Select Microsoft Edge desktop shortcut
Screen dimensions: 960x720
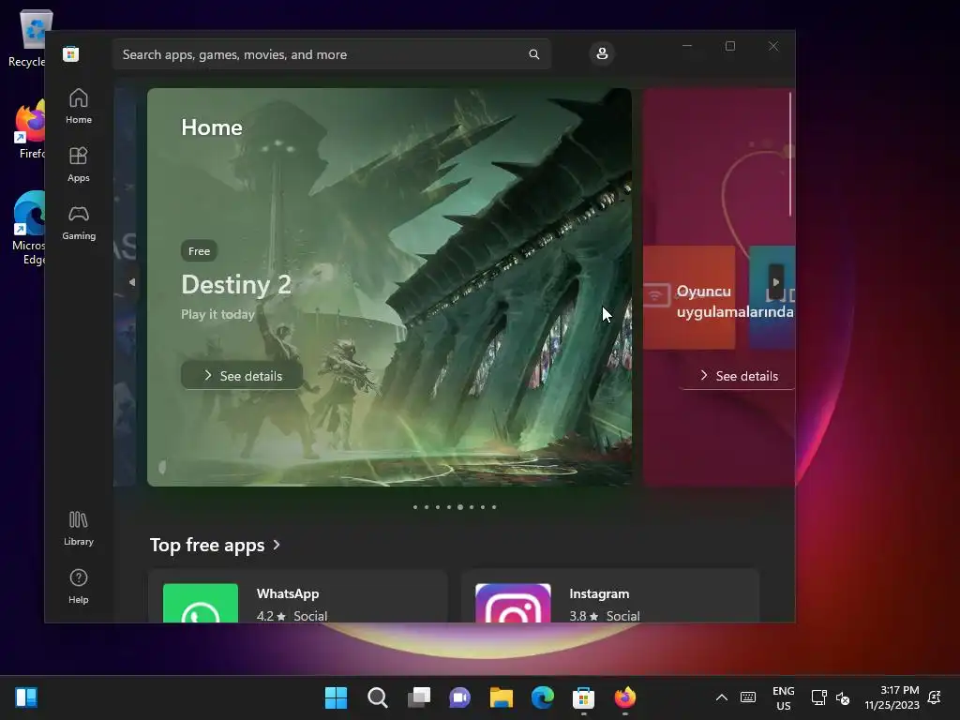pos(28,228)
